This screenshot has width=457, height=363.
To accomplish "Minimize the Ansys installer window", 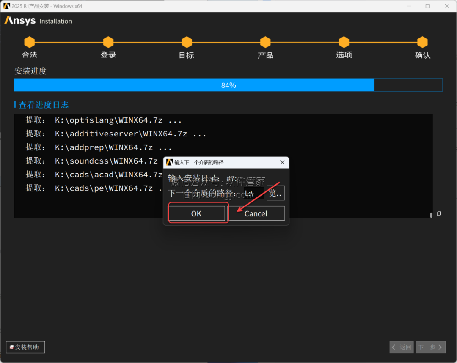I will [x=409, y=6].
